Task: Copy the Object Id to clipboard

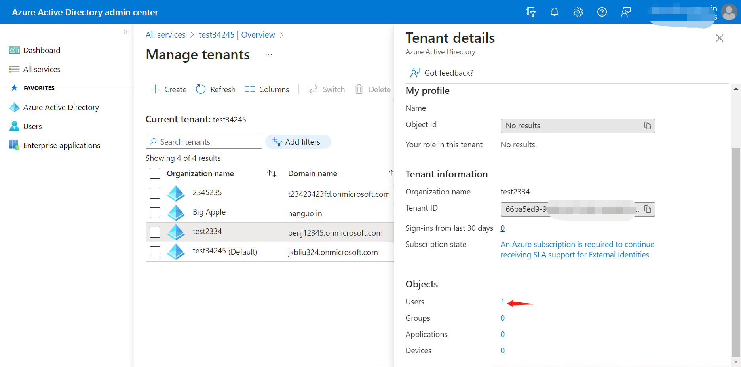Action: 647,126
